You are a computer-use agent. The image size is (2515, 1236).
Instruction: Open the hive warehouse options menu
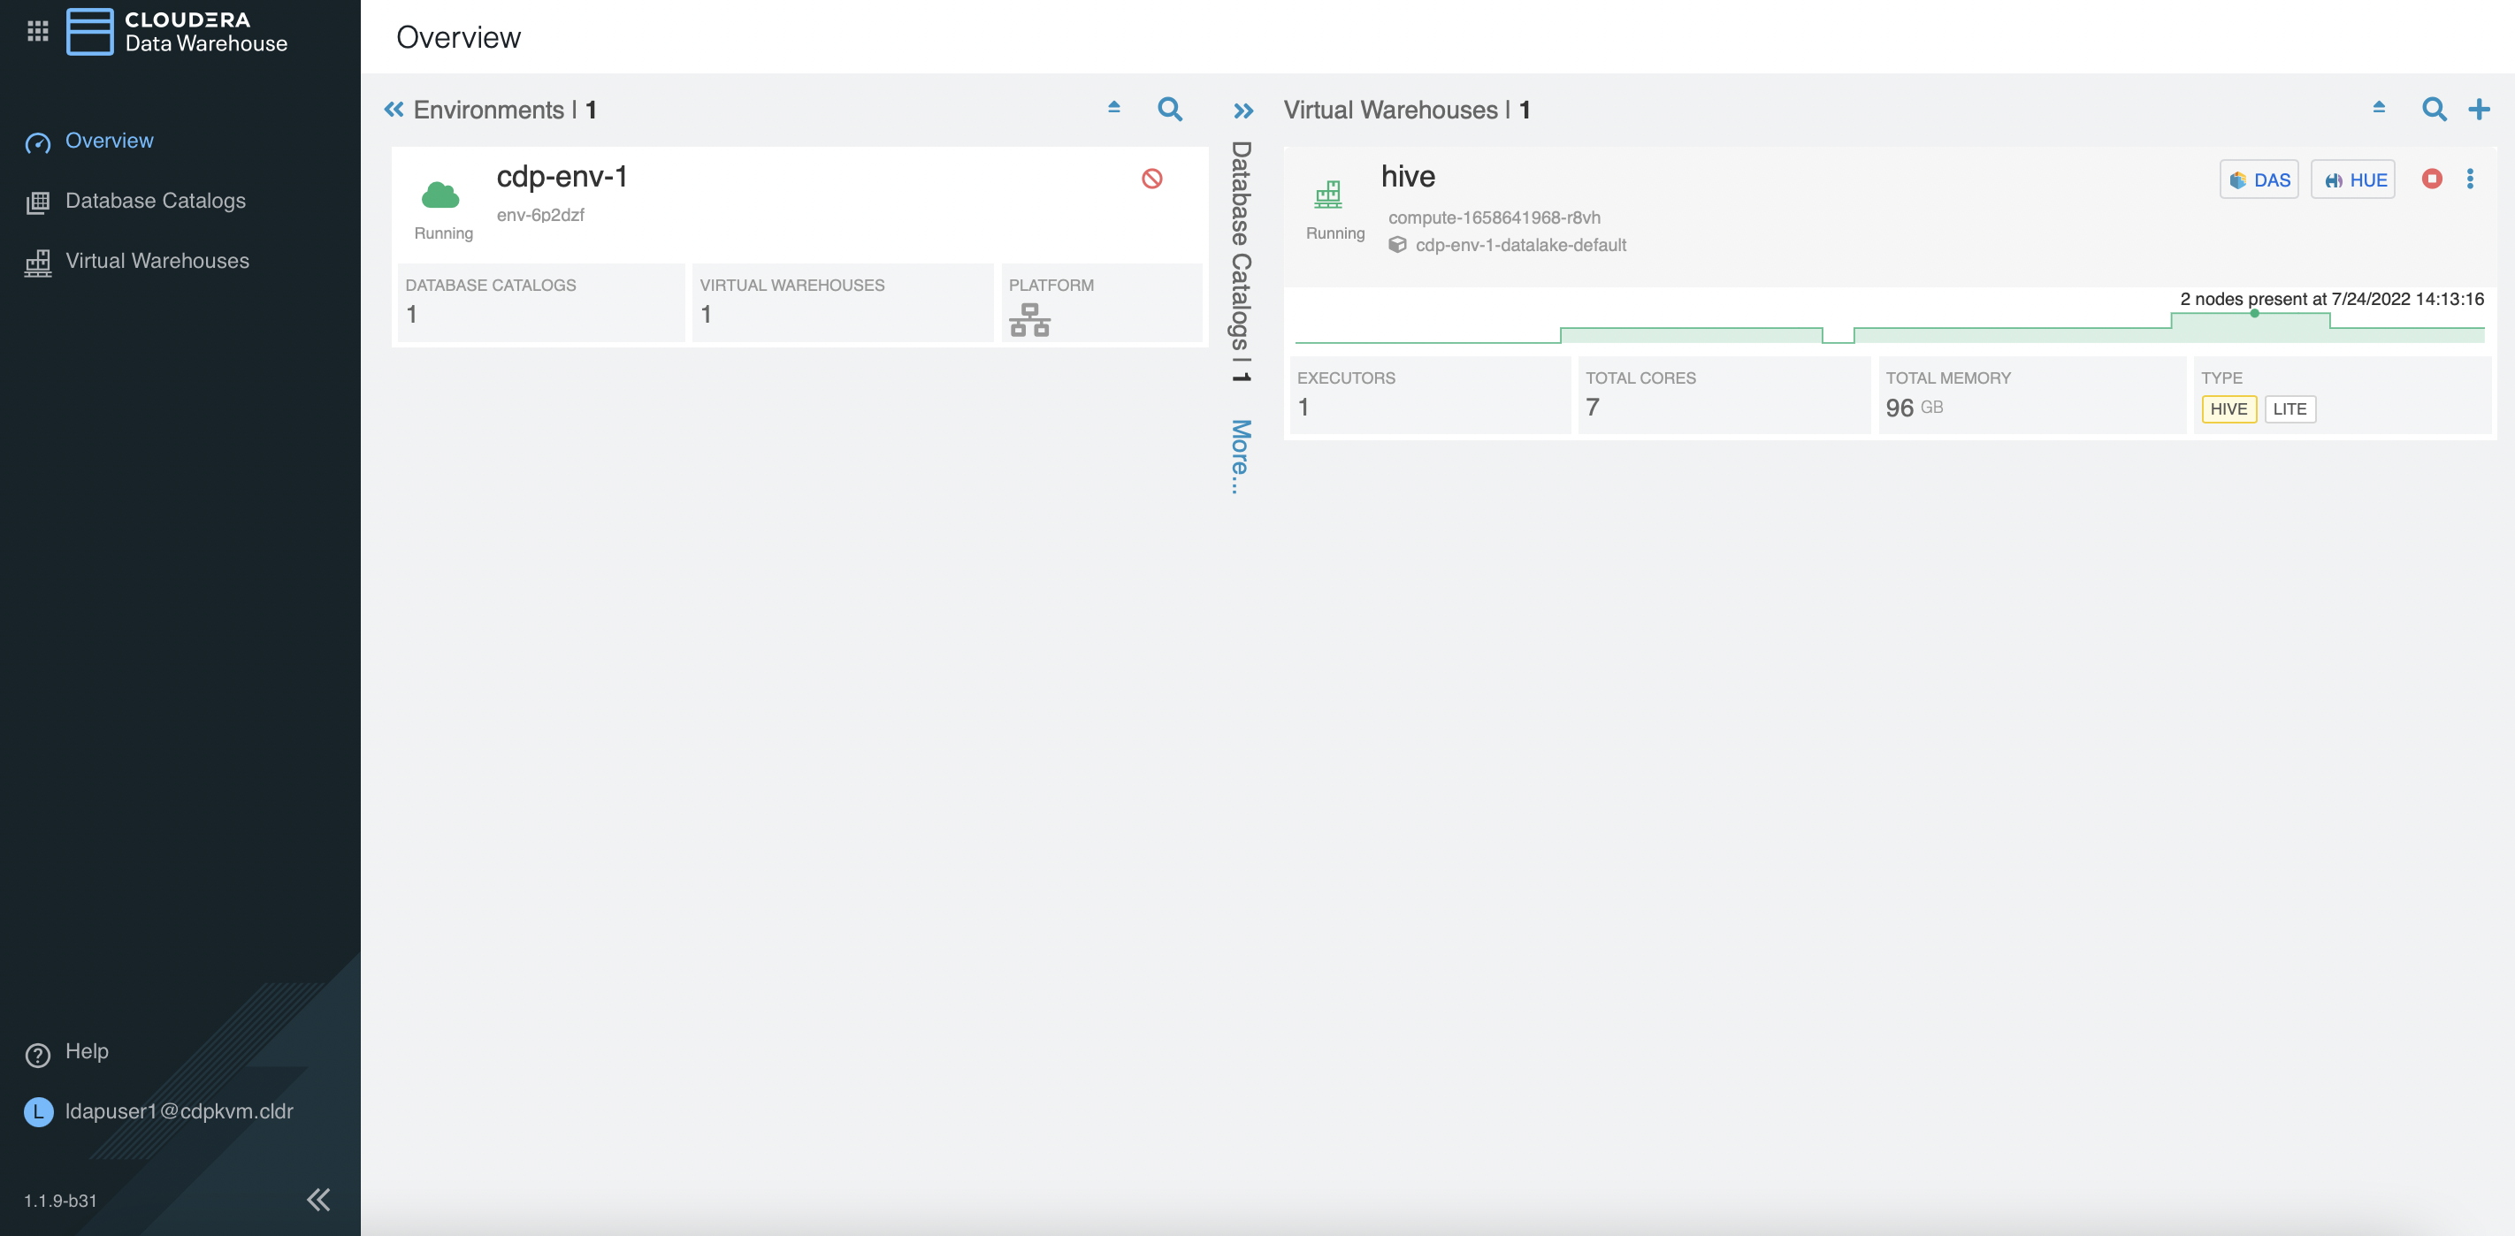point(2470,179)
